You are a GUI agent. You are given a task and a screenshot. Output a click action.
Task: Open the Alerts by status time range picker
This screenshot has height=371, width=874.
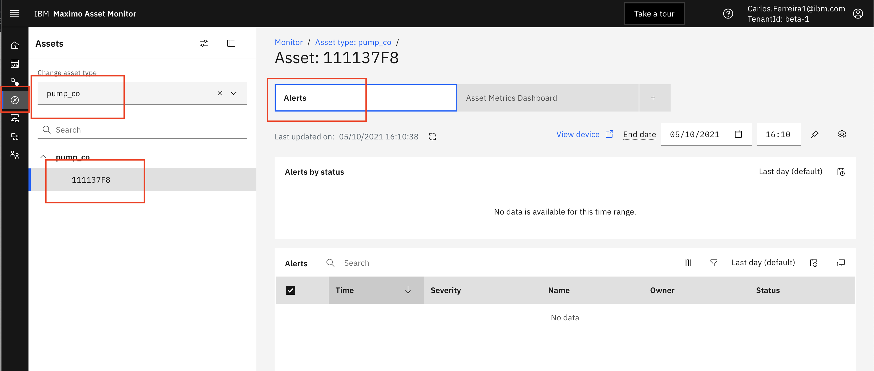tap(841, 172)
